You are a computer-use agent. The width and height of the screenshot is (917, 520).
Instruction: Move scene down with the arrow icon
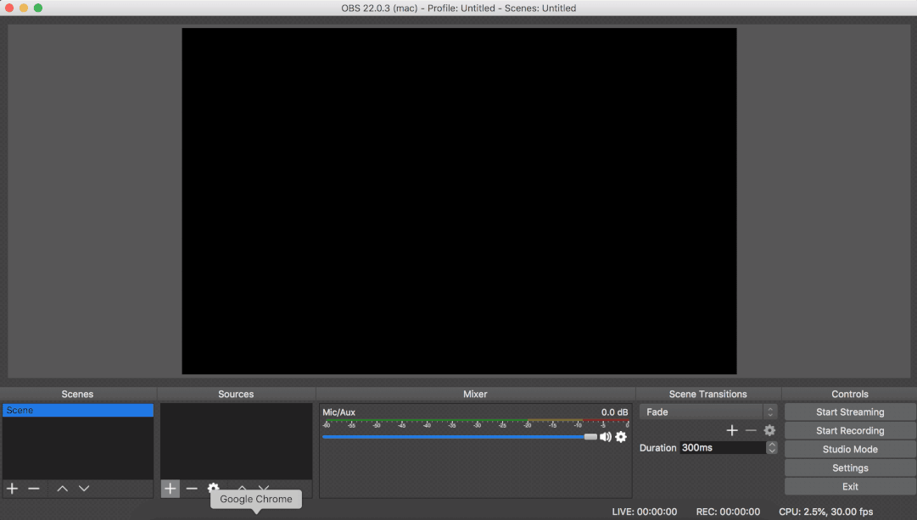(84, 489)
